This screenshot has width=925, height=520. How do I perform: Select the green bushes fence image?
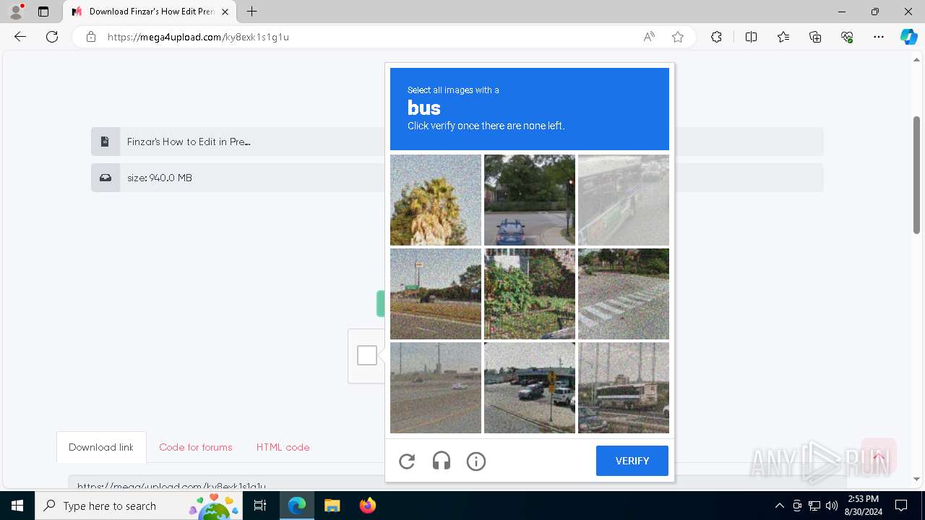click(x=530, y=294)
